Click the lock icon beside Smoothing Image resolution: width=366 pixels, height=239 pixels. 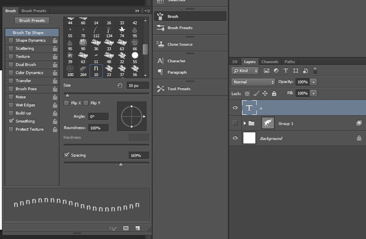(x=55, y=121)
